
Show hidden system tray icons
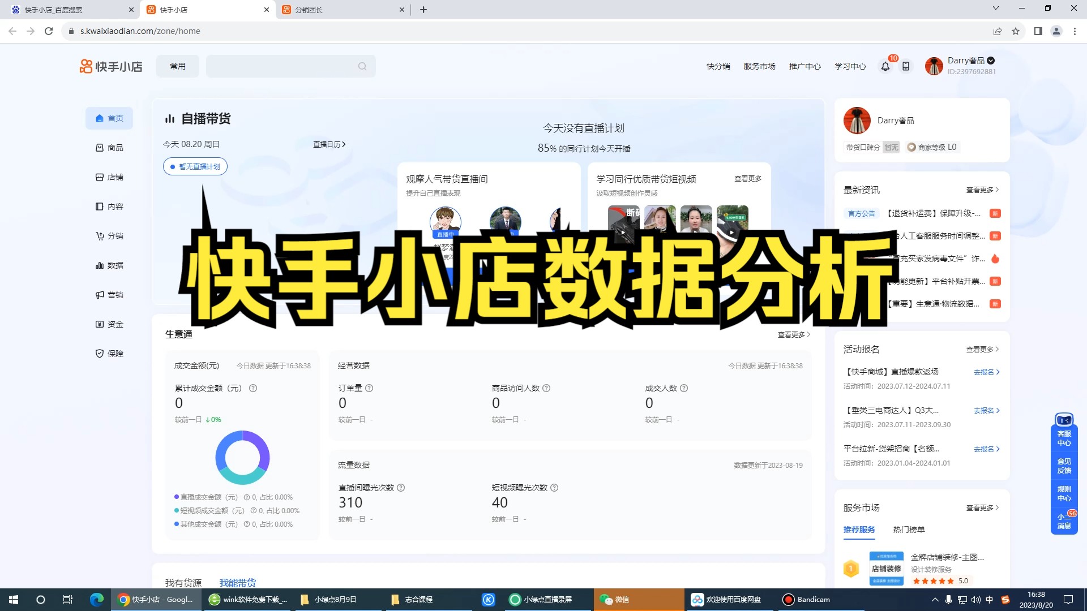(x=935, y=600)
